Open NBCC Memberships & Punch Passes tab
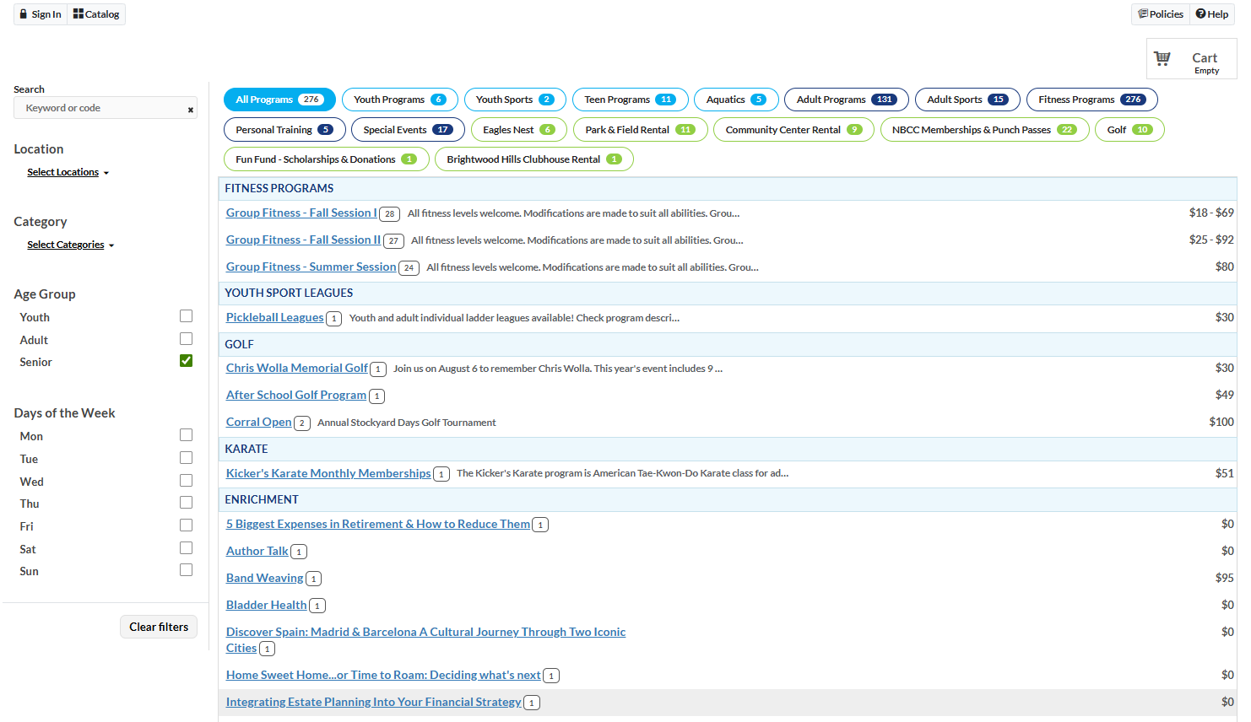 (984, 130)
